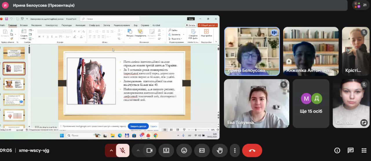Toggle the camera on or off
The width and height of the screenshot is (371, 161).
149,150
